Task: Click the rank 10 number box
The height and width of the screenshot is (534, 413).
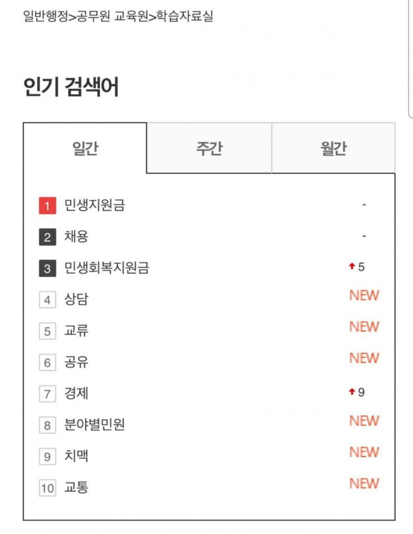Action: click(47, 487)
